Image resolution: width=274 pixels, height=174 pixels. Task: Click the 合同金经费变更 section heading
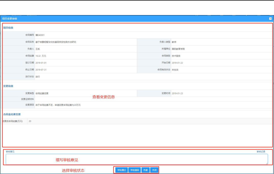click(12, 114)
